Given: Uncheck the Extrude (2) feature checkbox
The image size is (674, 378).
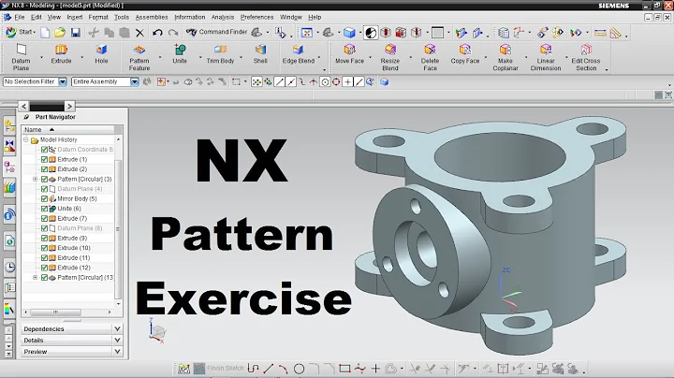Looking at the screenshot, I should click(44, 169).
